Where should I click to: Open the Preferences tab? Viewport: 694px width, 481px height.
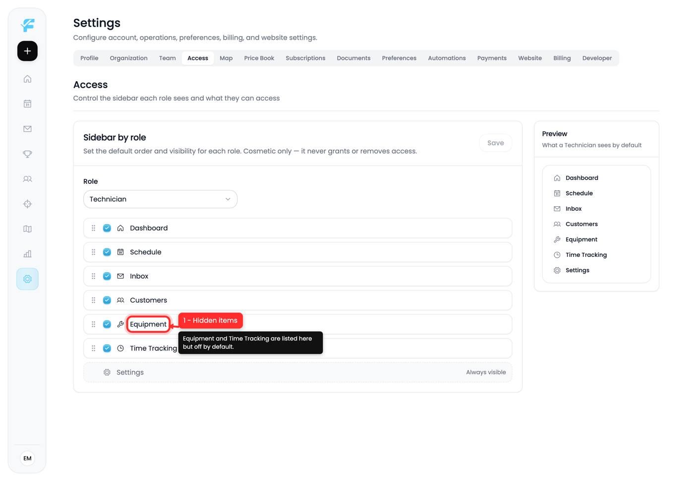click(x=399, y=58)
